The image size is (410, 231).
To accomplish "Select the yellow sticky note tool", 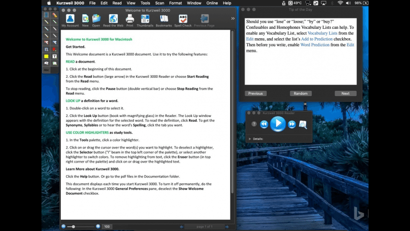I will (x=46, y=56).
